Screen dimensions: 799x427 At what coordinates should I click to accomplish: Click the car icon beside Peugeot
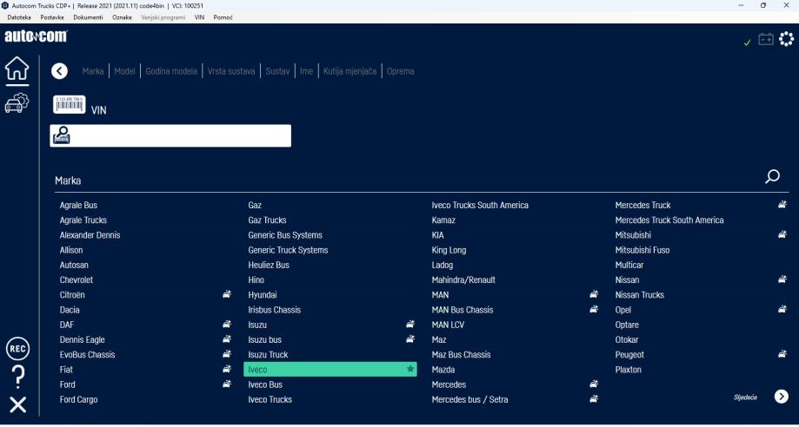pyautogui.click(x=782, y=354)
